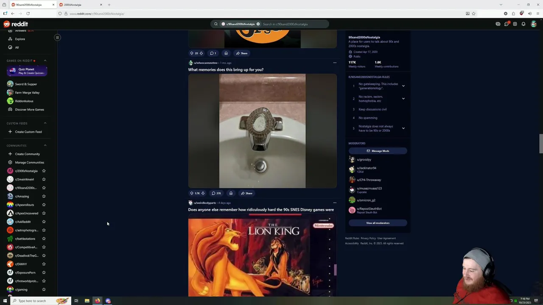Go back in browser history
Screen dimensions: 543x305
(13, 14)
